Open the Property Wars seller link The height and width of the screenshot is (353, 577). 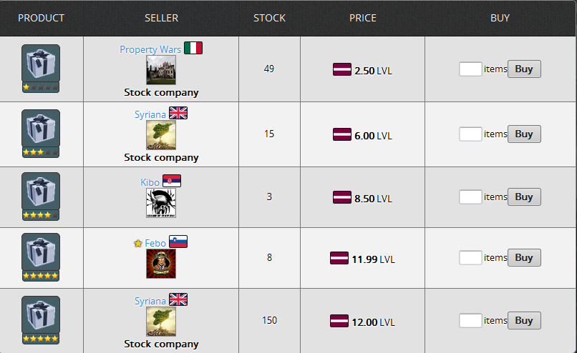(150, 49)
